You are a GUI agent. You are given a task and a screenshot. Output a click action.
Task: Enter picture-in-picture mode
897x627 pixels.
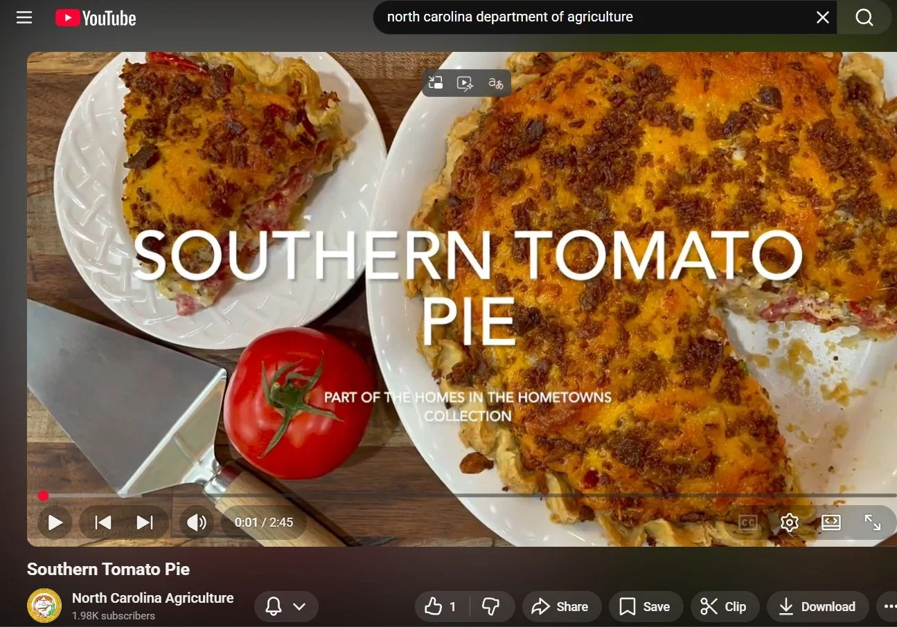click(x=436, y=82)
